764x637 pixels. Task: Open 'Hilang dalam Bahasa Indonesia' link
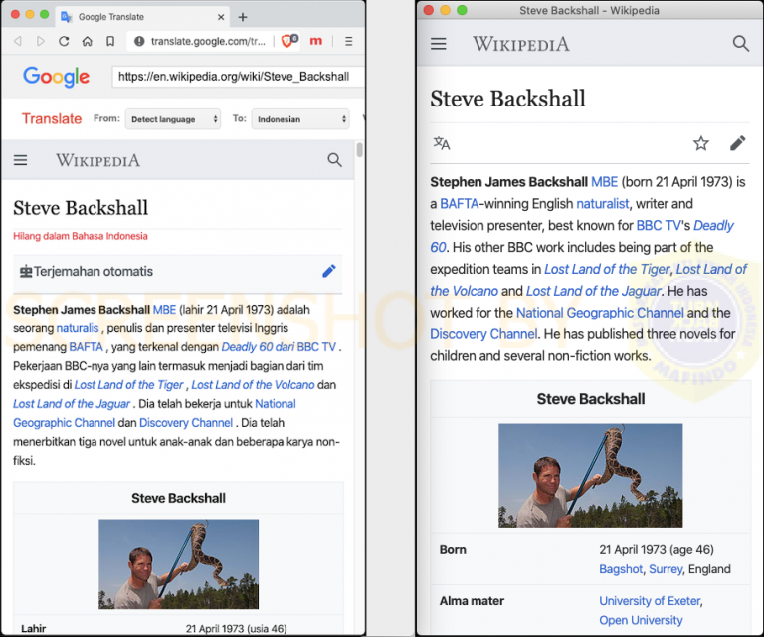[81, 236]
